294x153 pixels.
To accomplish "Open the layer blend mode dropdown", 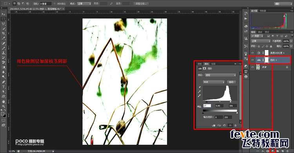I will pos(261,41).
